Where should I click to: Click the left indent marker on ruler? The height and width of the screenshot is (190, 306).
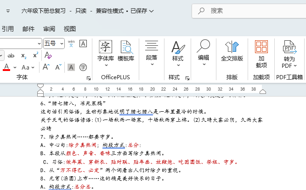(x=40, y=95)
